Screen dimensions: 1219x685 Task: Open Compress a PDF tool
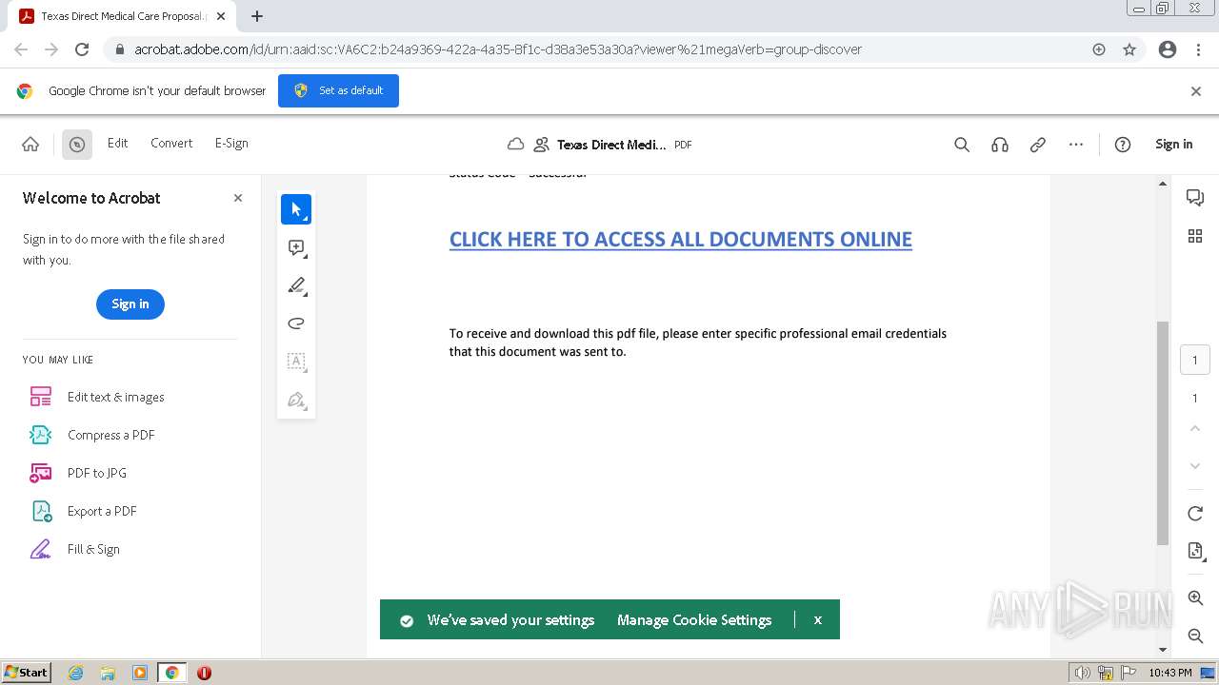click(110, 435)
